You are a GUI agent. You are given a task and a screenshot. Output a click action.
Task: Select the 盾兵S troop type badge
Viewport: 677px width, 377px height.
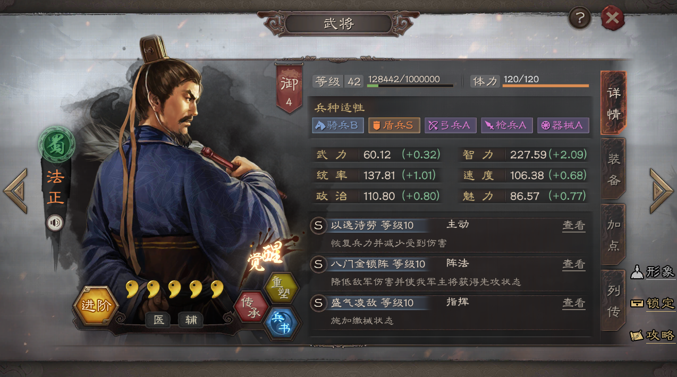tap(394, 125)
